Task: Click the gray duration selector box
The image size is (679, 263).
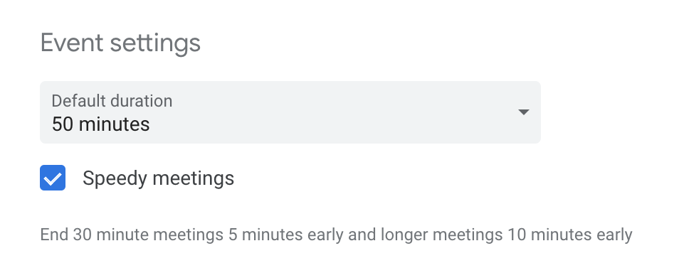Action: pyautogui.click(x=290, y=112)
